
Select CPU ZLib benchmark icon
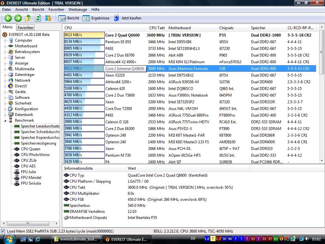[x=17, y=160]
